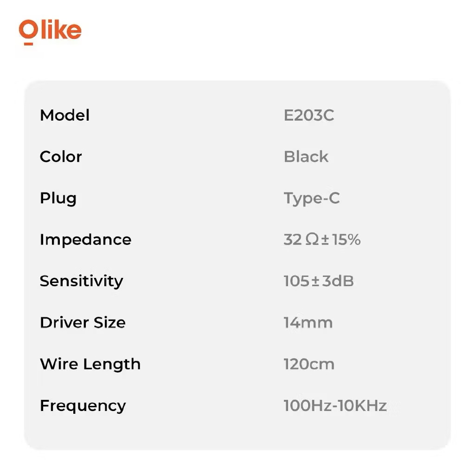
Task: Click the Type-C plug value
Action: pyautogui.click(x=311, y=199)
